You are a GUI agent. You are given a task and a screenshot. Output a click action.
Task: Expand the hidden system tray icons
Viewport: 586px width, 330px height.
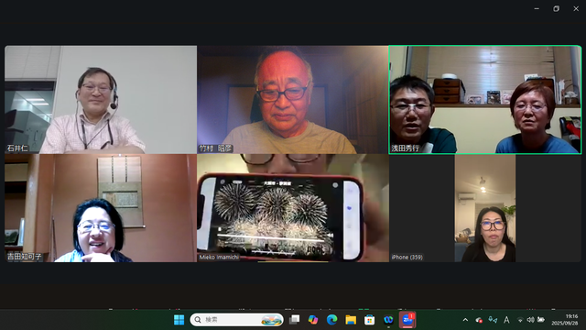(x=465, y=320)
